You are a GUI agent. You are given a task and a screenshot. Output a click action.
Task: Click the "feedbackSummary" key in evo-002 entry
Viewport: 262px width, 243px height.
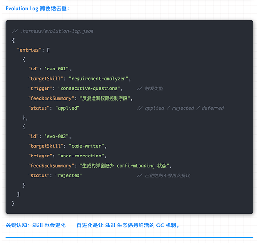(x=51, y=166)
